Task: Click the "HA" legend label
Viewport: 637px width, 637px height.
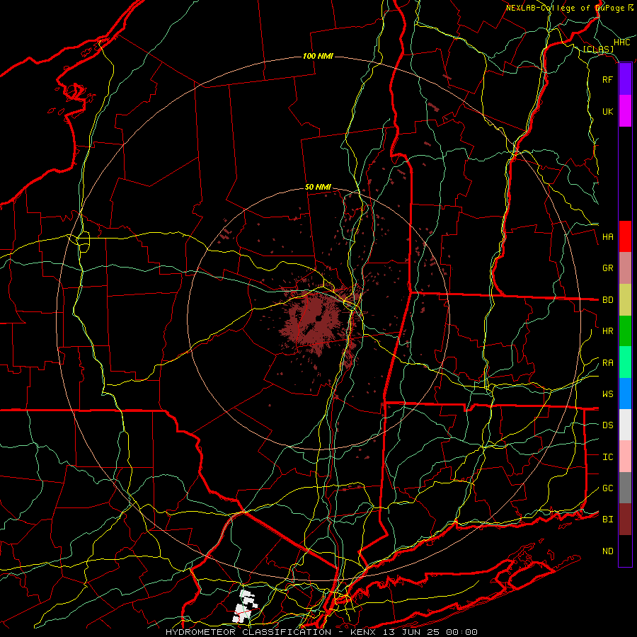Action: pyautogui.click(x=607, y=237)
